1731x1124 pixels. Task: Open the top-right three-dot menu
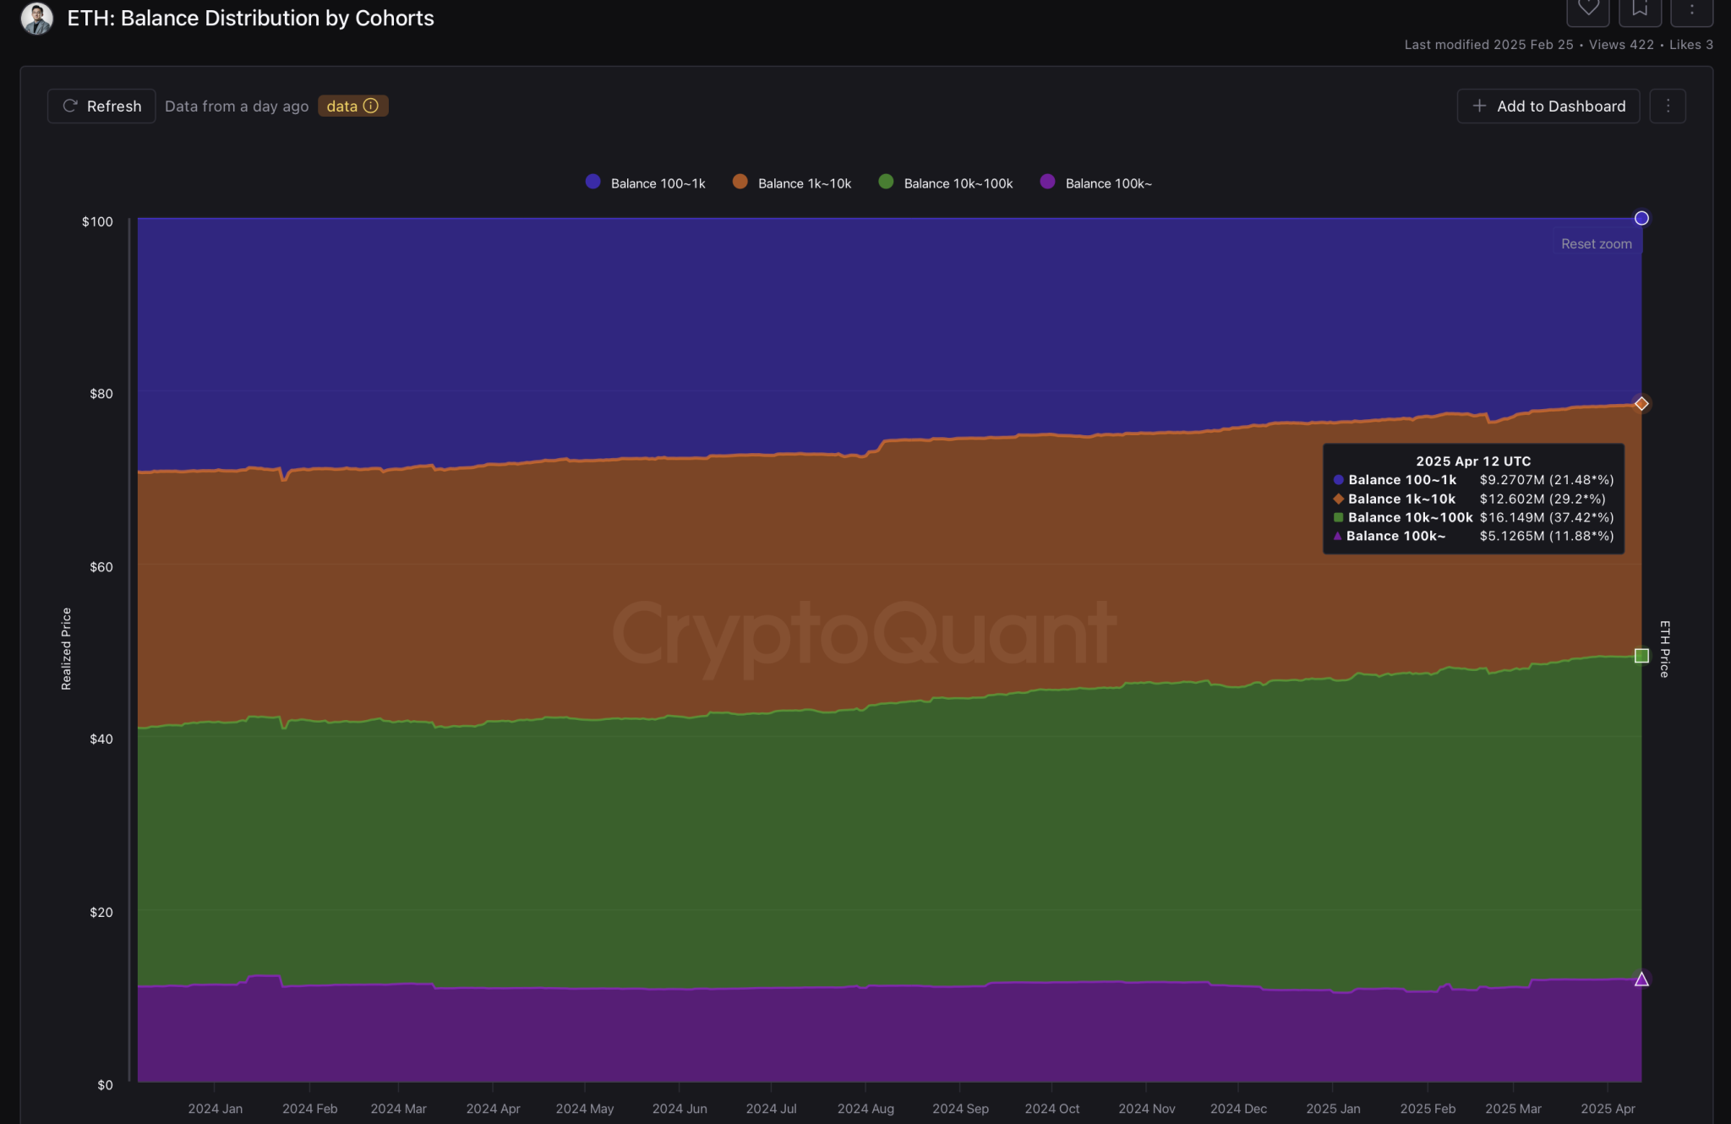1693,8
